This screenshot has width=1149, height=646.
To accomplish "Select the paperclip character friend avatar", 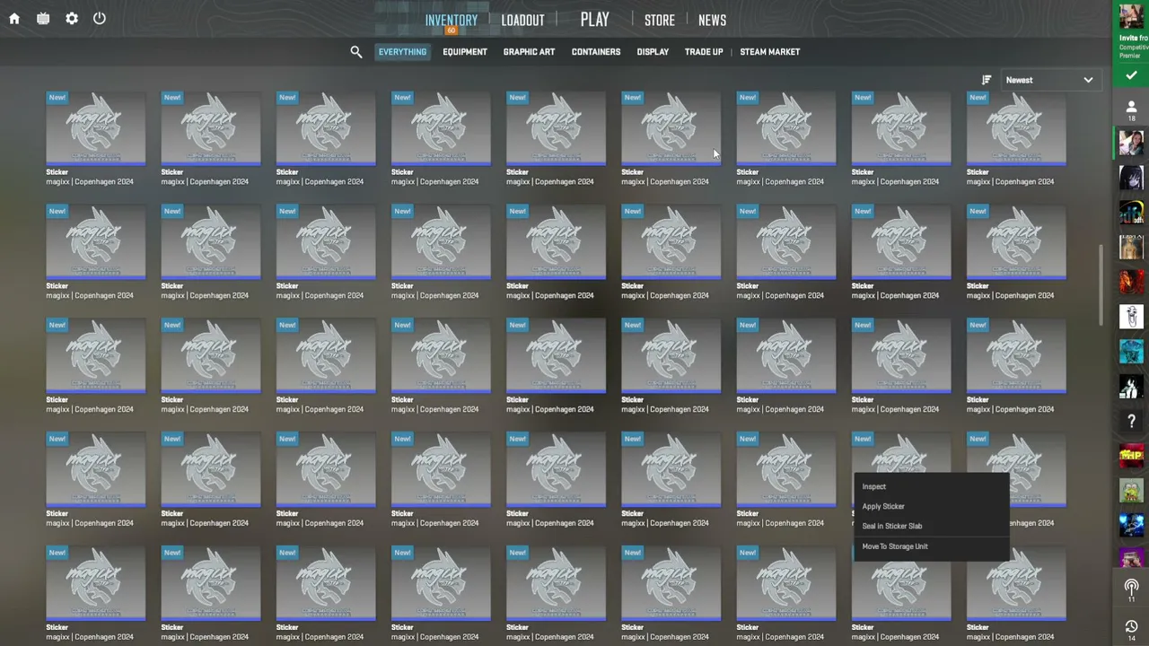I will pyautogui.click(x=1131, y=316).
